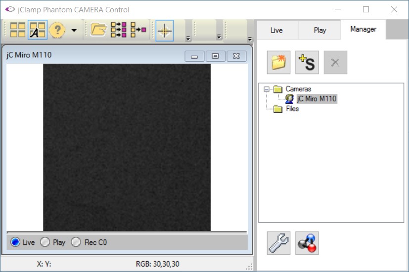Open the third toolbar overflow arrow
This screenshot has height=272, width=409.
click(x=250, y=39)
